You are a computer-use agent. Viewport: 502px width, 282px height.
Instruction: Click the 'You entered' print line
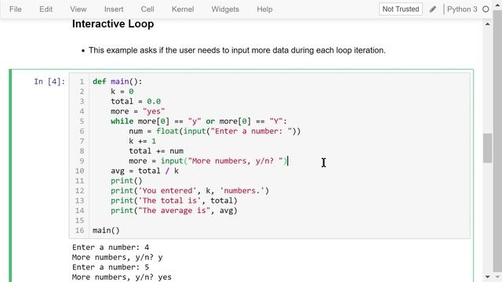[x=190, y=190]
